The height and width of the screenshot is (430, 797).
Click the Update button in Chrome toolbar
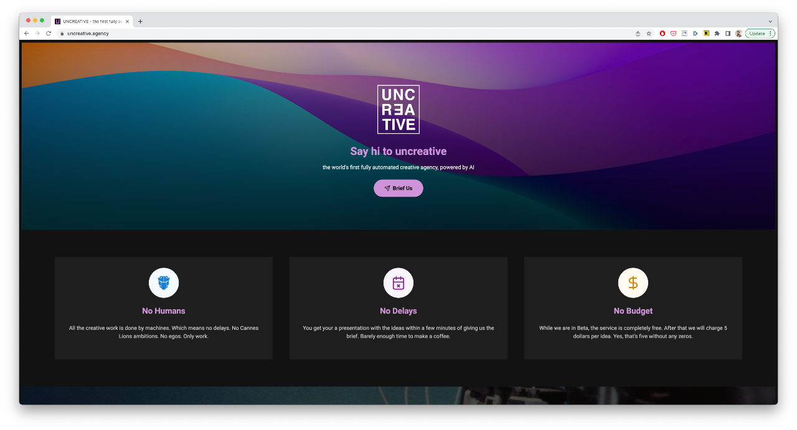tap(757, 34)
